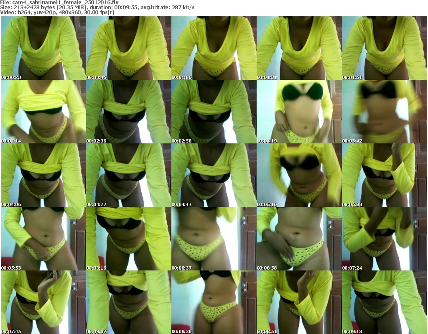Choose the thumbnail marked 00:01:51
428x334 pixels.
coord(385,48)
